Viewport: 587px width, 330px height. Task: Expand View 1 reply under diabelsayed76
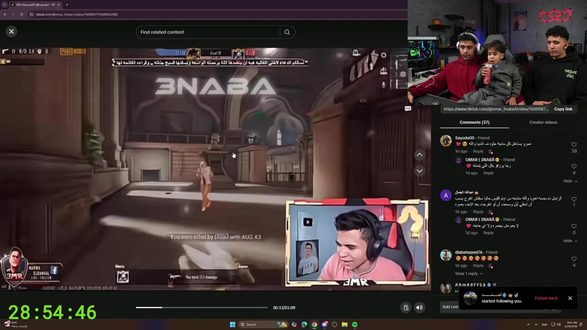click(469, 274)
